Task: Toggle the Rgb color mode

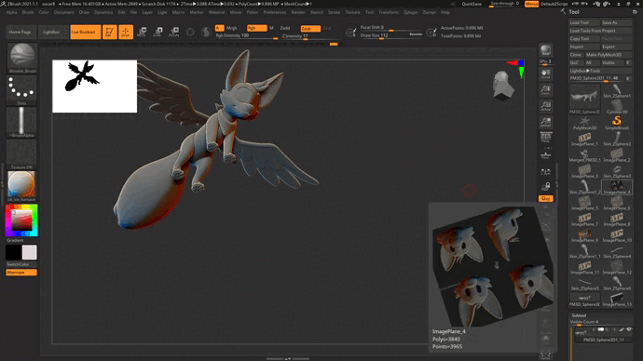Action: coord(256,28)
